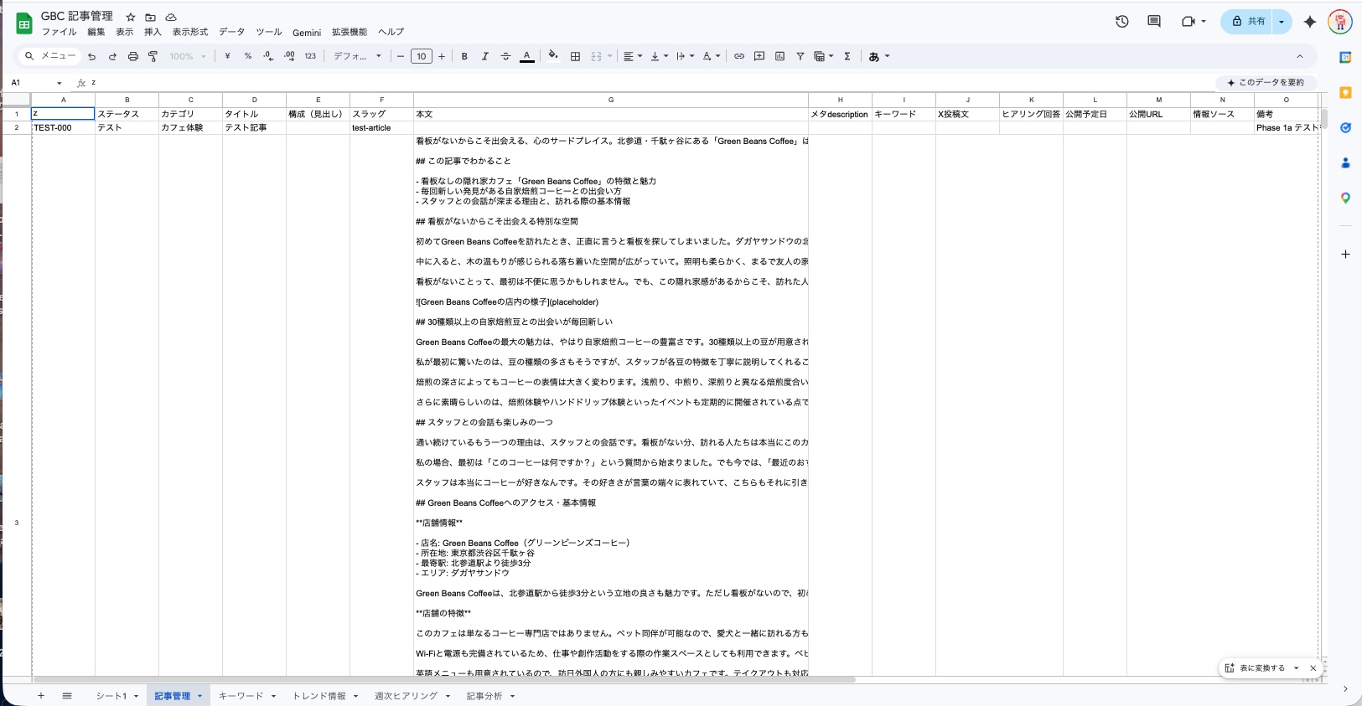Open vertical align dropdown
Image resolution: width=1362 pixels, height=706 pixels.
(x=660, y=56)
